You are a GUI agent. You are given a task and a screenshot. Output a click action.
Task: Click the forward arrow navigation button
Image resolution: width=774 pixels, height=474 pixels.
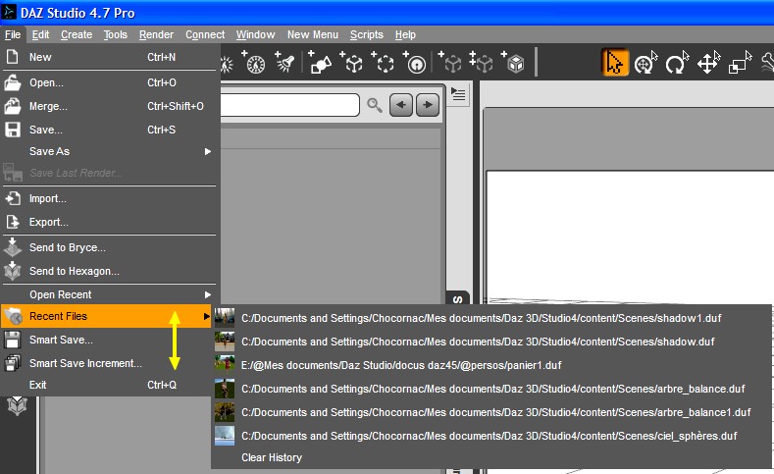pyautogui.click(x=428, y=105)
